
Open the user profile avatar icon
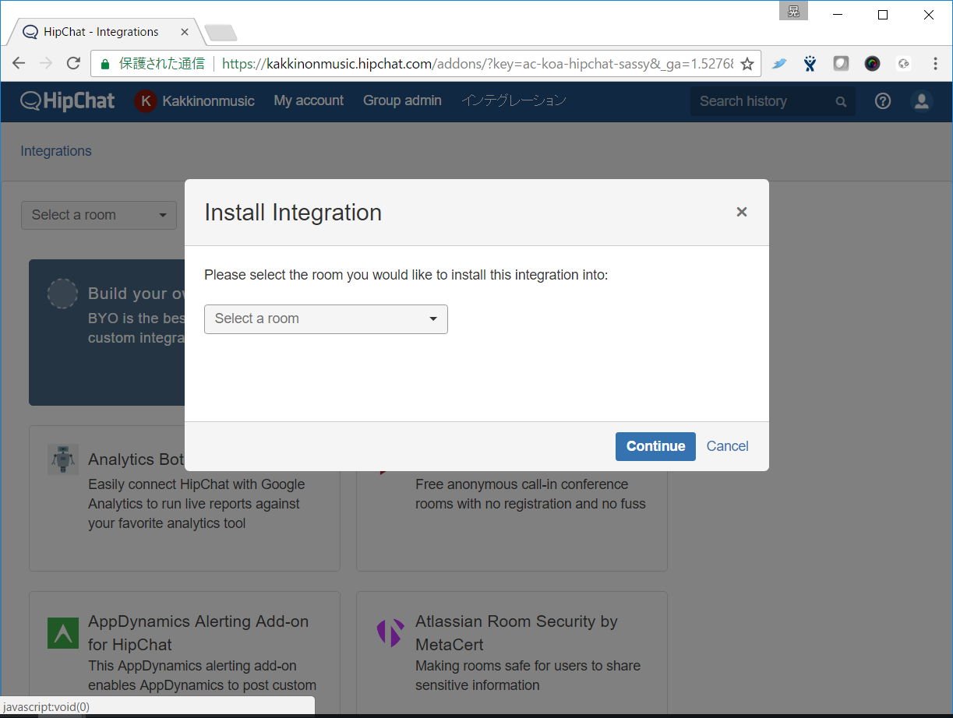pyautogui.click(x=922, y=101)
